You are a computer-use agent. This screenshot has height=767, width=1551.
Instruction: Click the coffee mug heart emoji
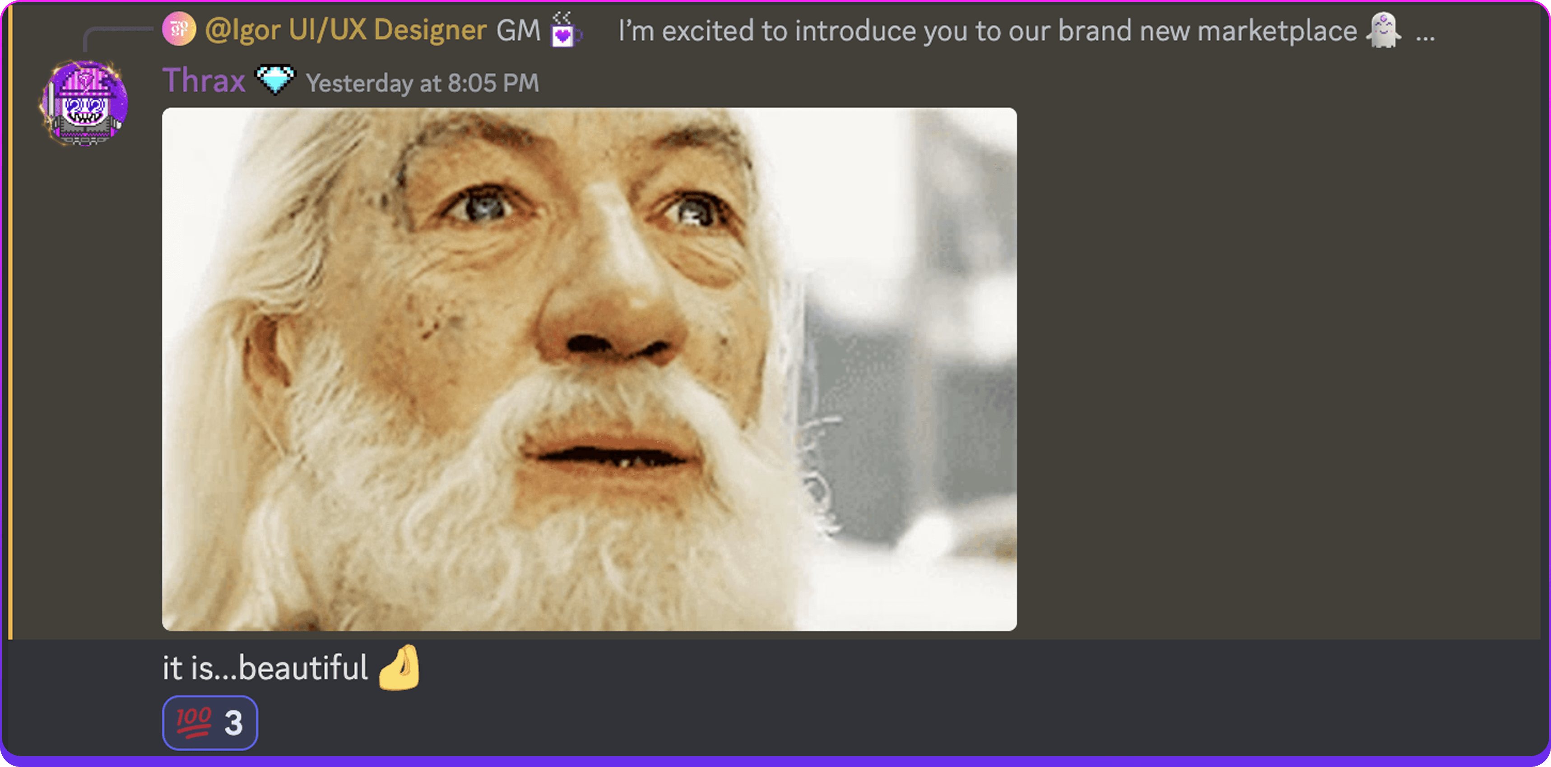point(565,29)
